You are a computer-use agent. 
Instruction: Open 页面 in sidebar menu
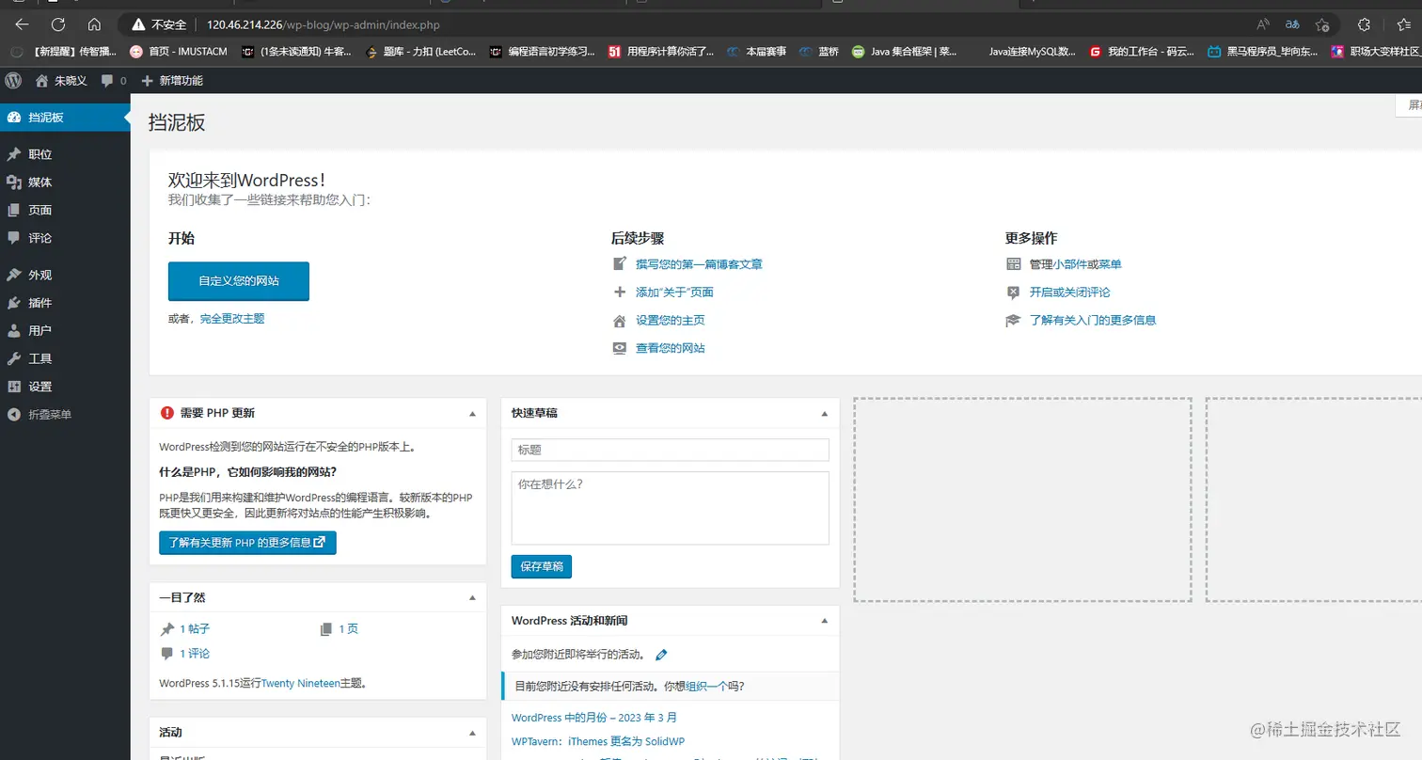[65, 210]
